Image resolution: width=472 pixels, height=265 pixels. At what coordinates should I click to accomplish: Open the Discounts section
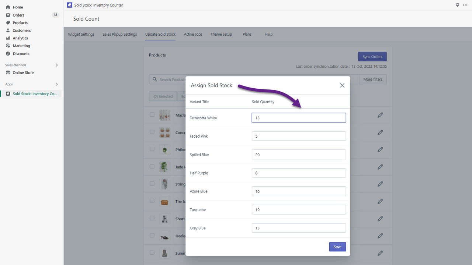21,54
